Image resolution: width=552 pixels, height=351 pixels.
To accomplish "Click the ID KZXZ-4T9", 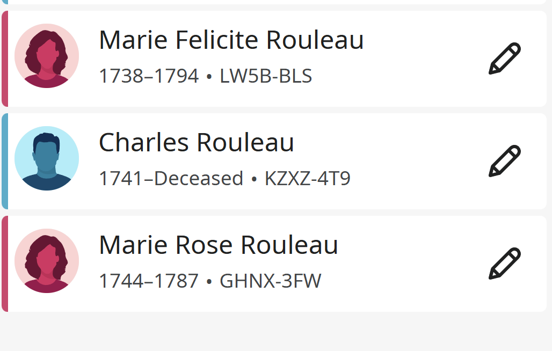I will (x=307, y=178).
